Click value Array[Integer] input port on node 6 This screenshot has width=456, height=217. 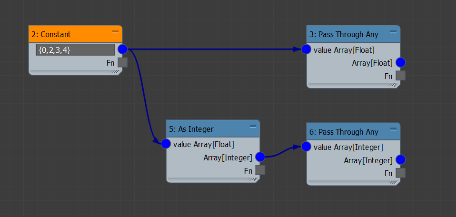(x=306, y=147)
